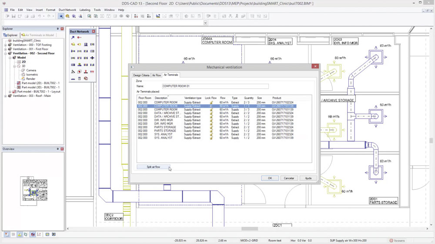Pin the Overview panel with its pin icon
Screen dimensions: 435x244
click(58, 149)
